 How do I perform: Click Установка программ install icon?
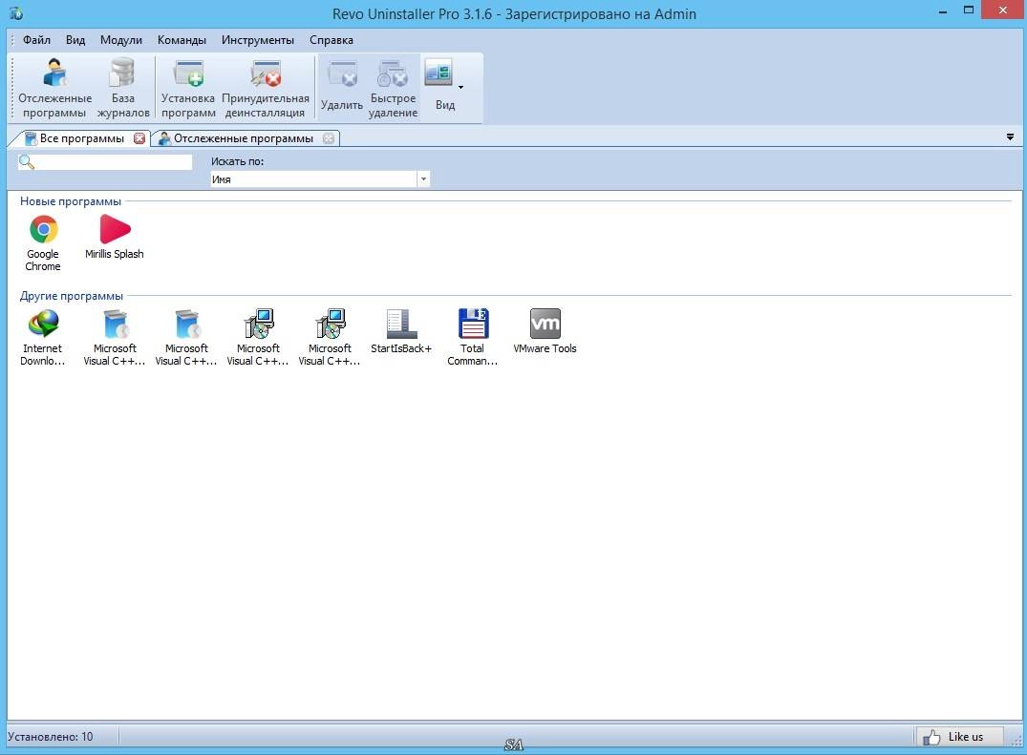tap(188, 89)
